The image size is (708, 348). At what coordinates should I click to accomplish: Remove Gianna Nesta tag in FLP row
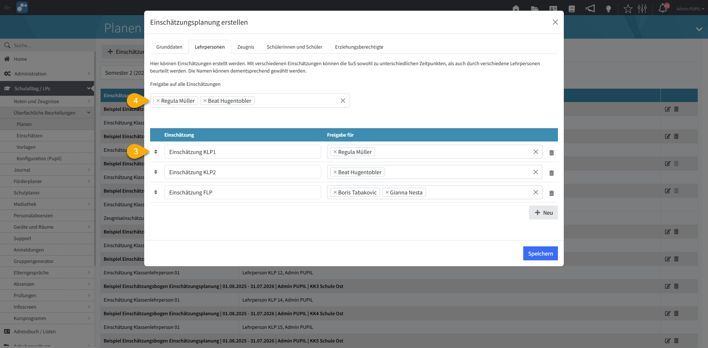(387, 192)
